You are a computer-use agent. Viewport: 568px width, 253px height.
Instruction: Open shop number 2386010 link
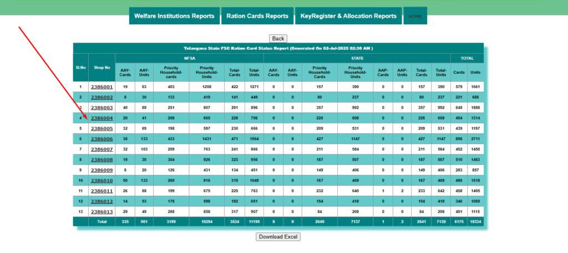pyautogui.click(x=102, y=180)
